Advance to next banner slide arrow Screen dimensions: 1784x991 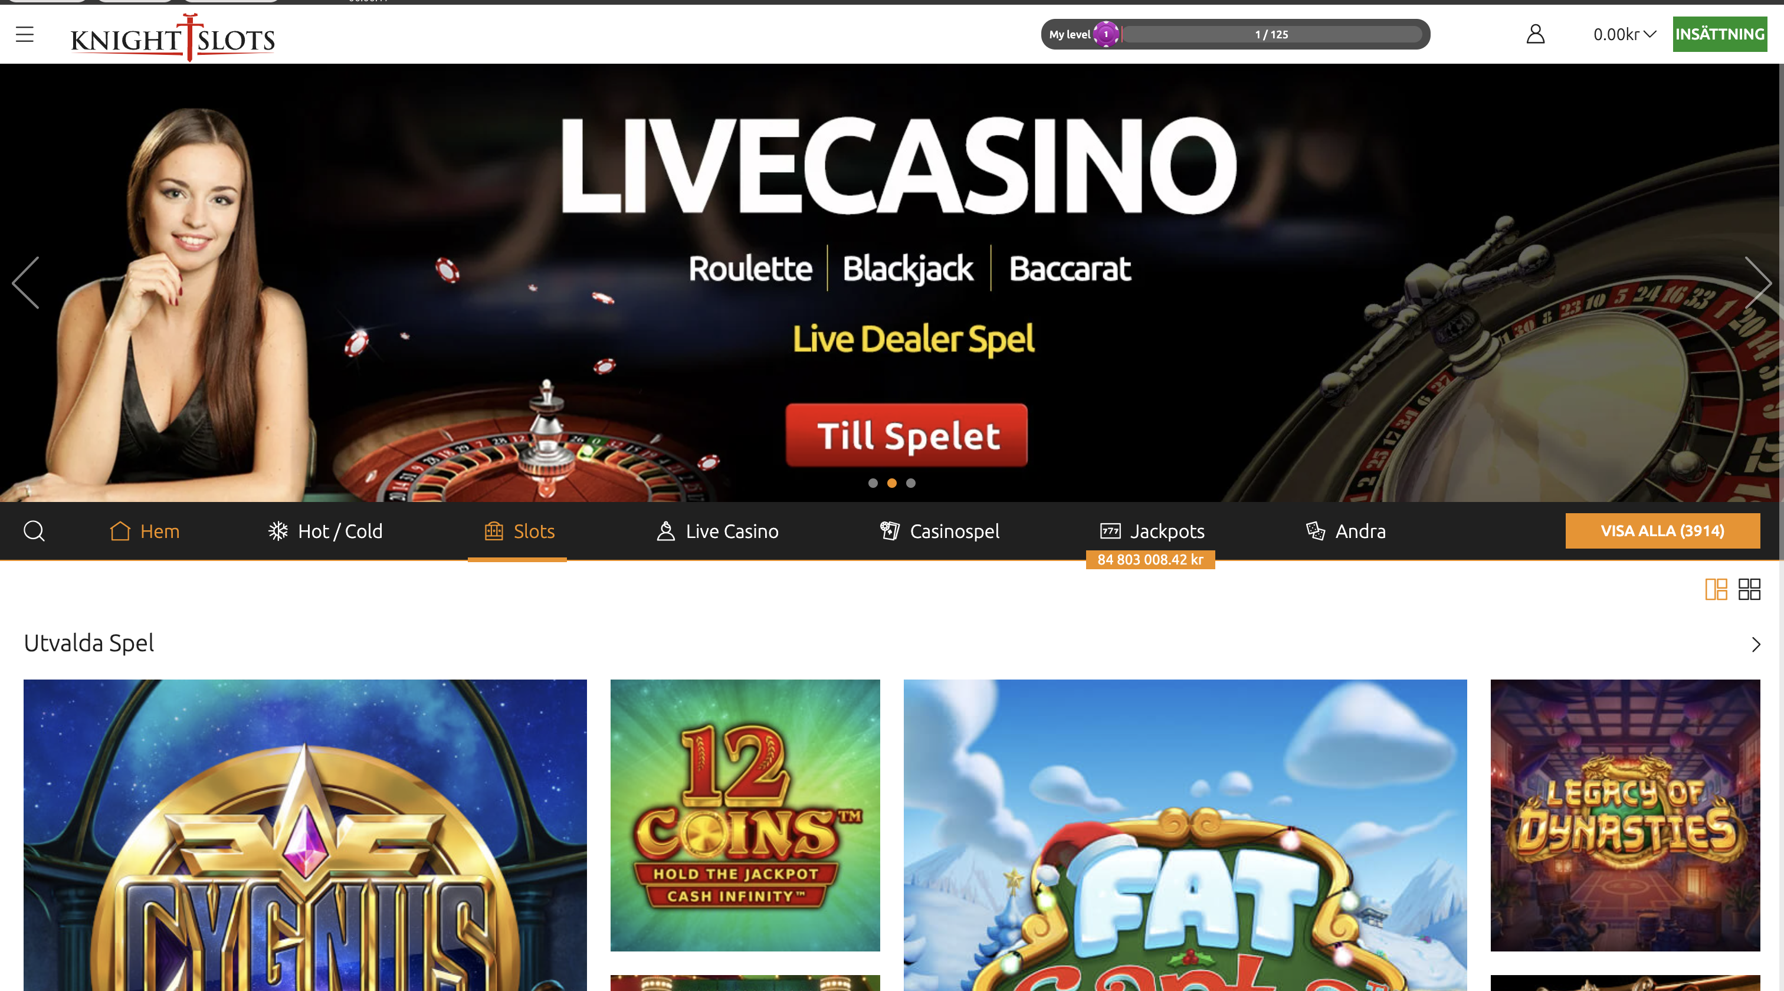coord(1757,283)
